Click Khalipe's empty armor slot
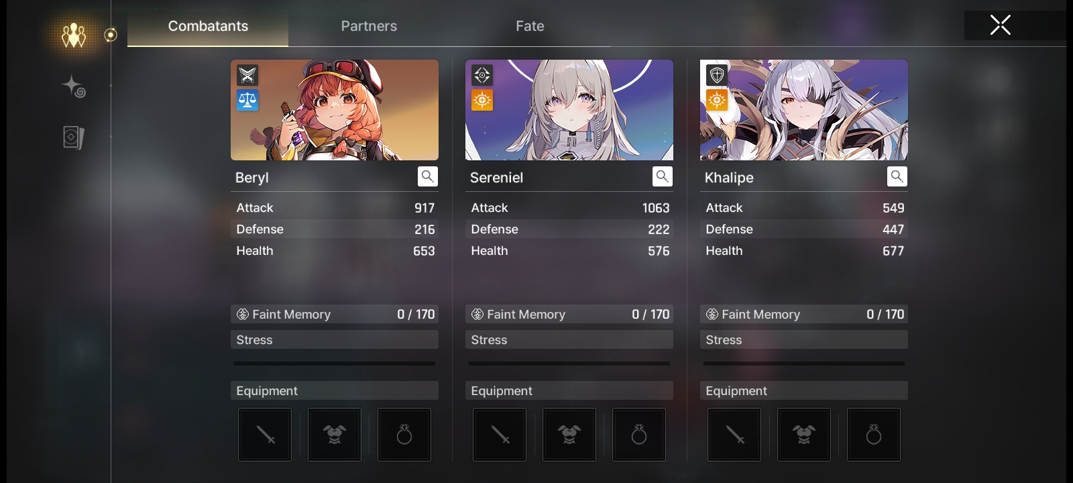 tap(804, 435)
